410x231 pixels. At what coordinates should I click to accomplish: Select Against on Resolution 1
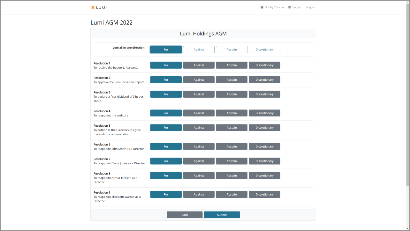click(199, 65)
